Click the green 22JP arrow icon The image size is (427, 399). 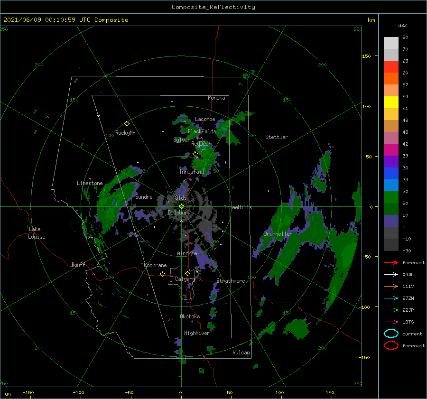(391, 310)
